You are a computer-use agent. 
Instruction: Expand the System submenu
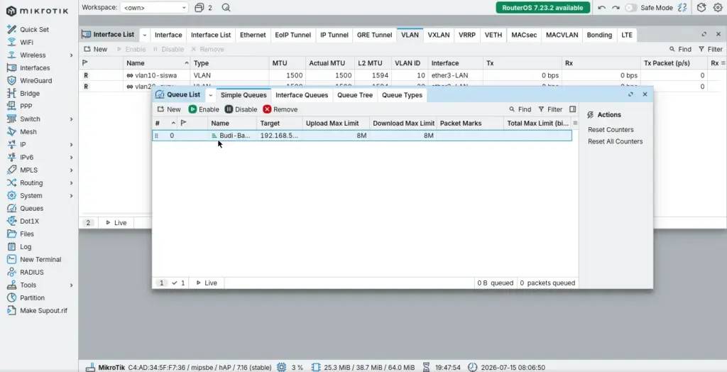pyautogui.click(x=72, y=196)
